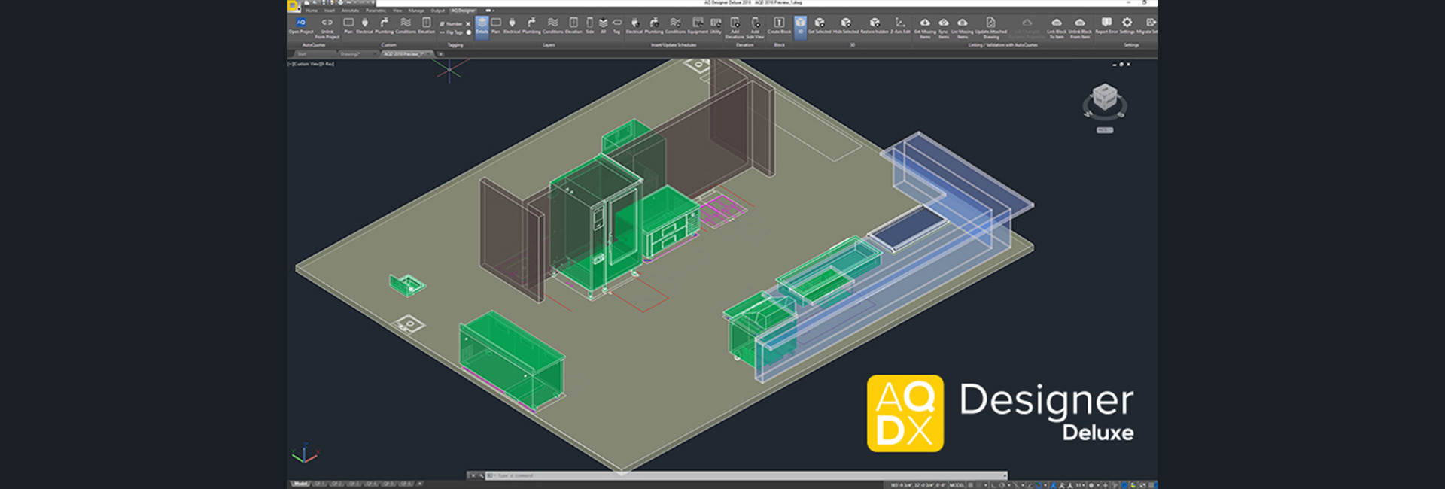The height and width of the screenshot is (489, 1445).
Task: Select the Model layout tab
Action: pos(300,484)
